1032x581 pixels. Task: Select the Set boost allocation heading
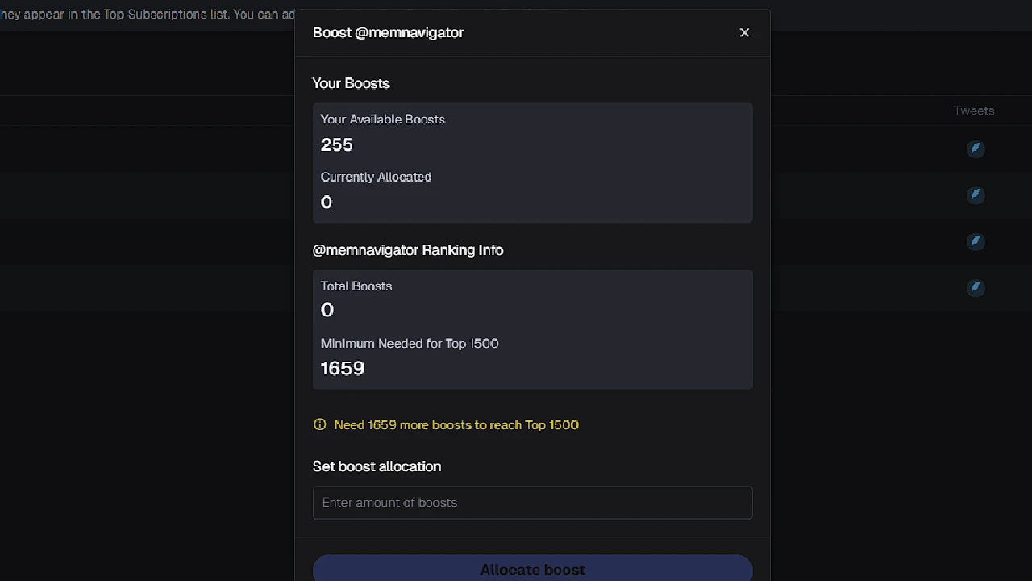377,466
